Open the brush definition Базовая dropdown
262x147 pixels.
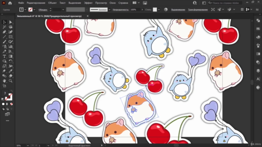point(109,10)
